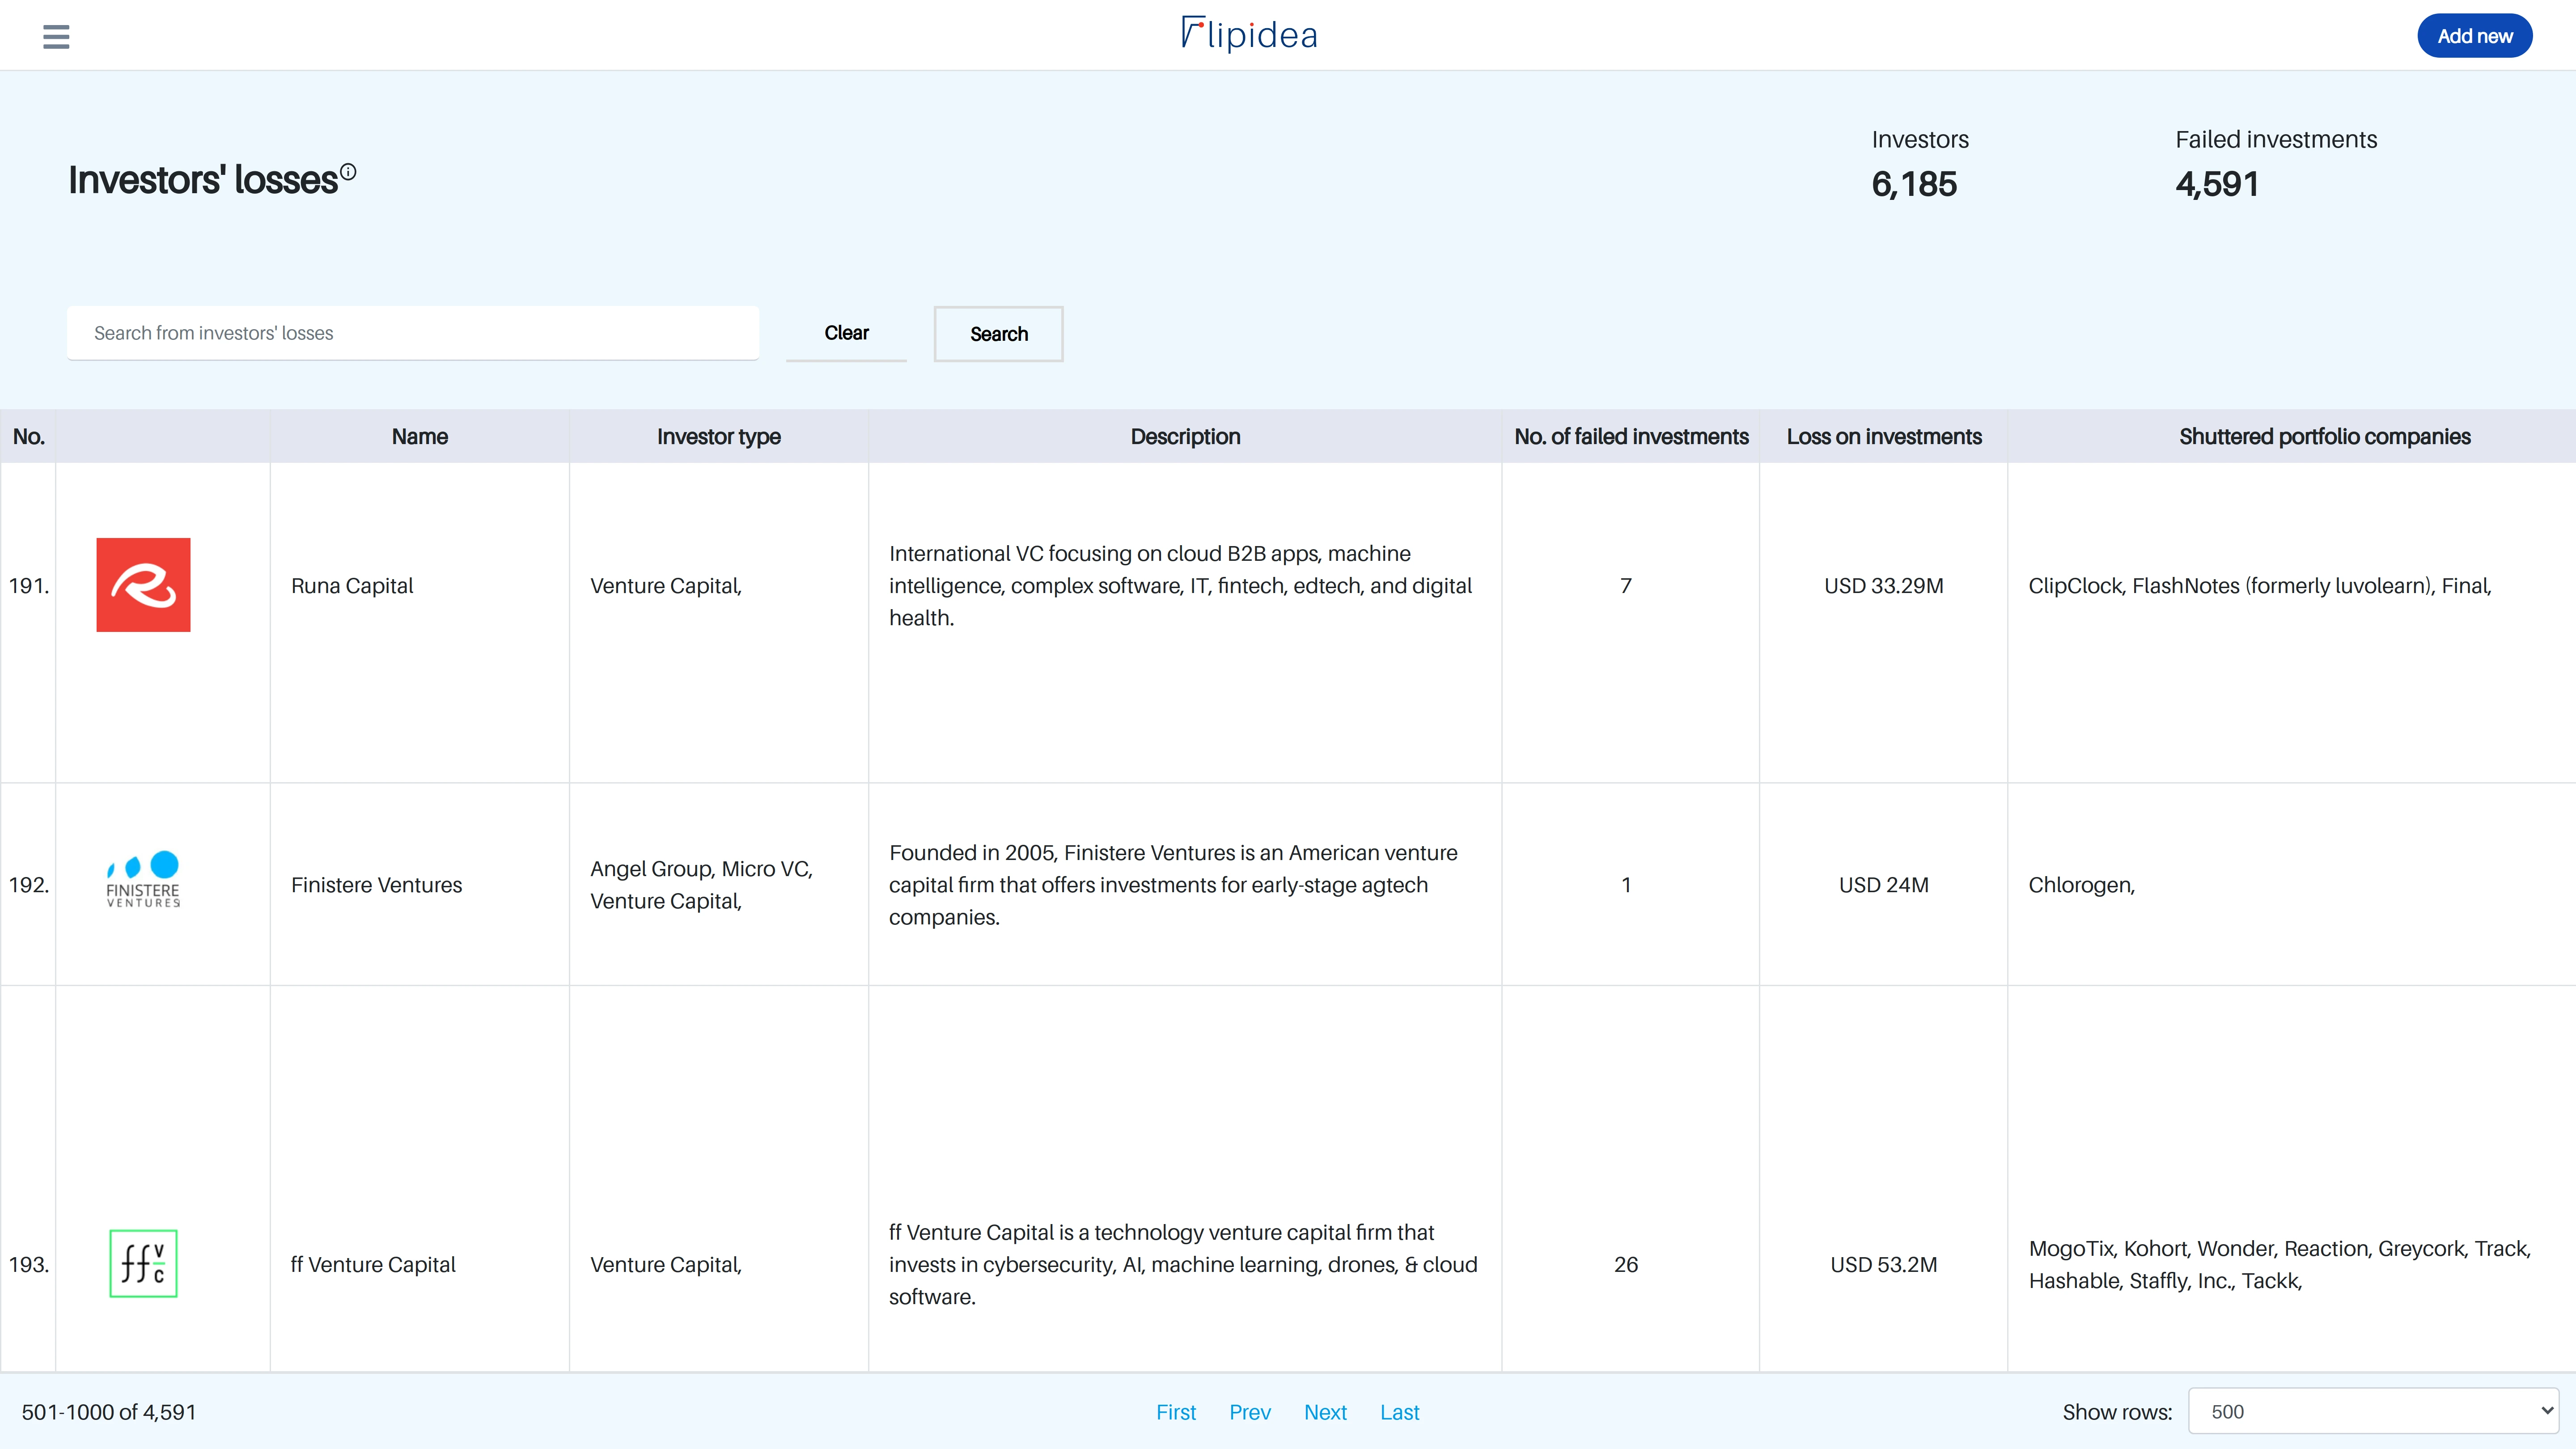Click Runa Capital's Venture Capital investor type

point(666,586)
